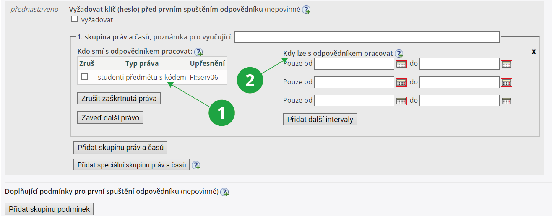Click 'Přidat skupinu podmínek' button
Viewport: 552px width, 216px height.
click(x=49, y=209)
